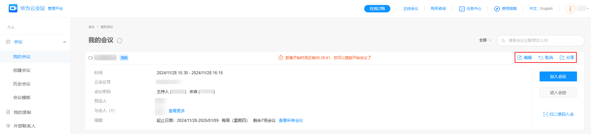
Task: Select 创建会议 in the sidebar
Action: (22, 70)
